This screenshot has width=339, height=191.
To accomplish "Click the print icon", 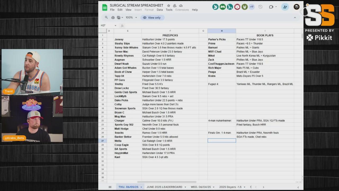I will click(x=113, y=18).
